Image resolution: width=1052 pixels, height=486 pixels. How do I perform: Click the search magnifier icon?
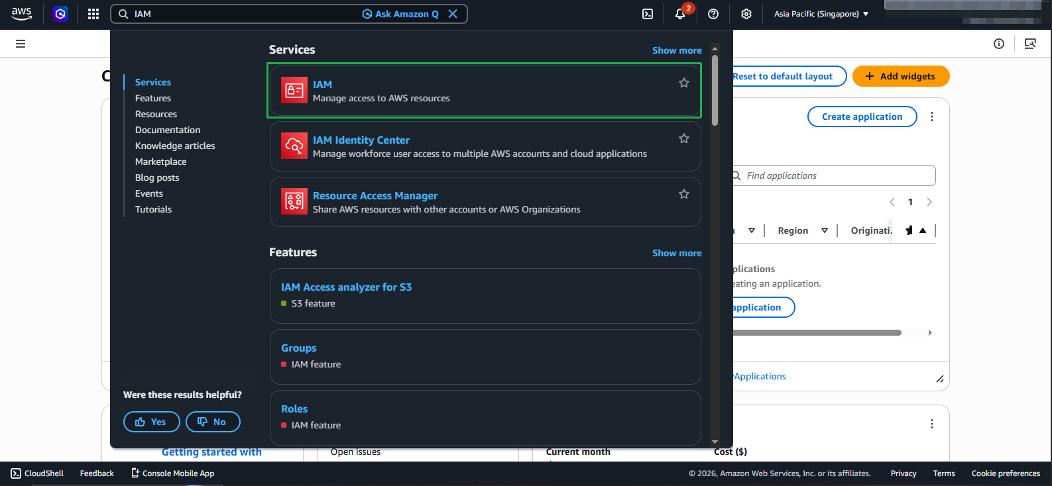coord(123,14)
